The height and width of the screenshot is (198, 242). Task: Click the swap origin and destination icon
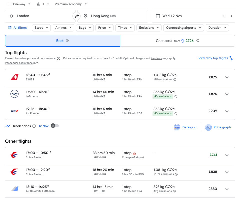click(x=76, y=16)
